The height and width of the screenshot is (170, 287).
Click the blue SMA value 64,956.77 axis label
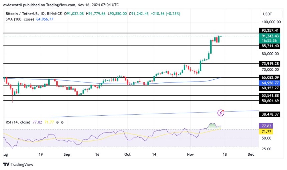tap(270, 83)
